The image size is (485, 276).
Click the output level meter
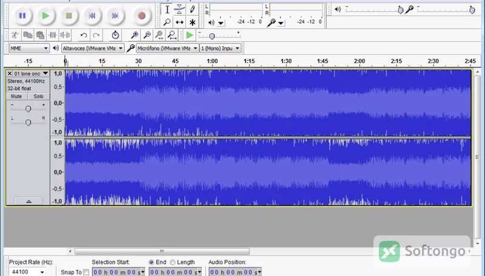pos(236,10)
